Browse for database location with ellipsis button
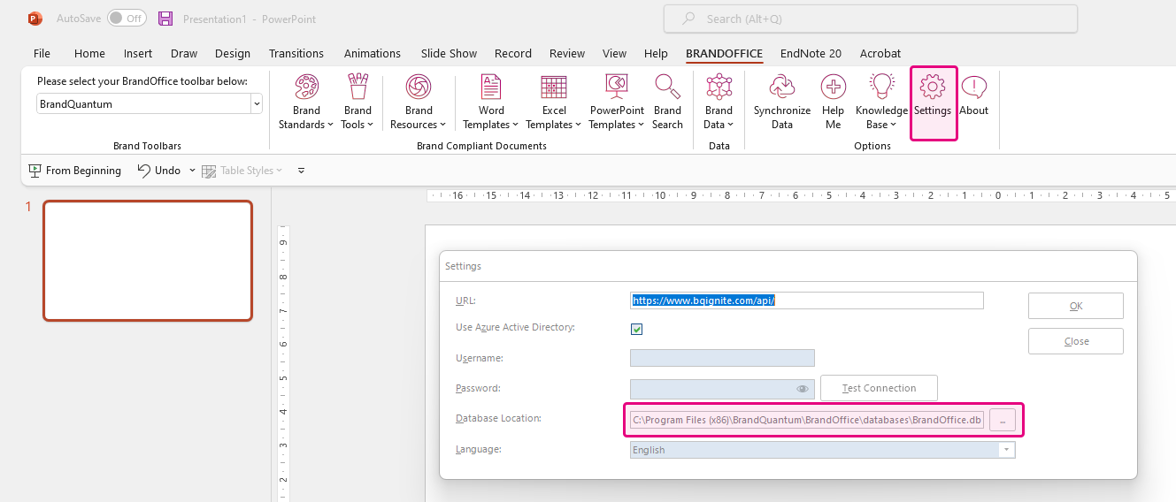This screenshot has width=1176, height=502. 1003,421
